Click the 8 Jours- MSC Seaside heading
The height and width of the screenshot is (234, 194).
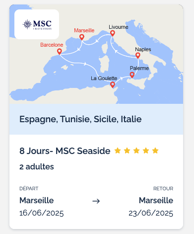pos(65,151)
